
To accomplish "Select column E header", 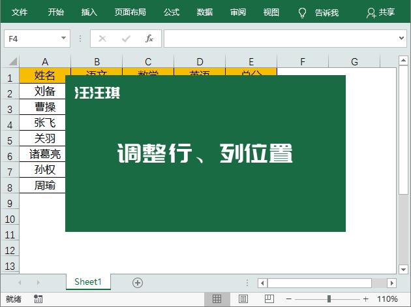I will [251, 62].
